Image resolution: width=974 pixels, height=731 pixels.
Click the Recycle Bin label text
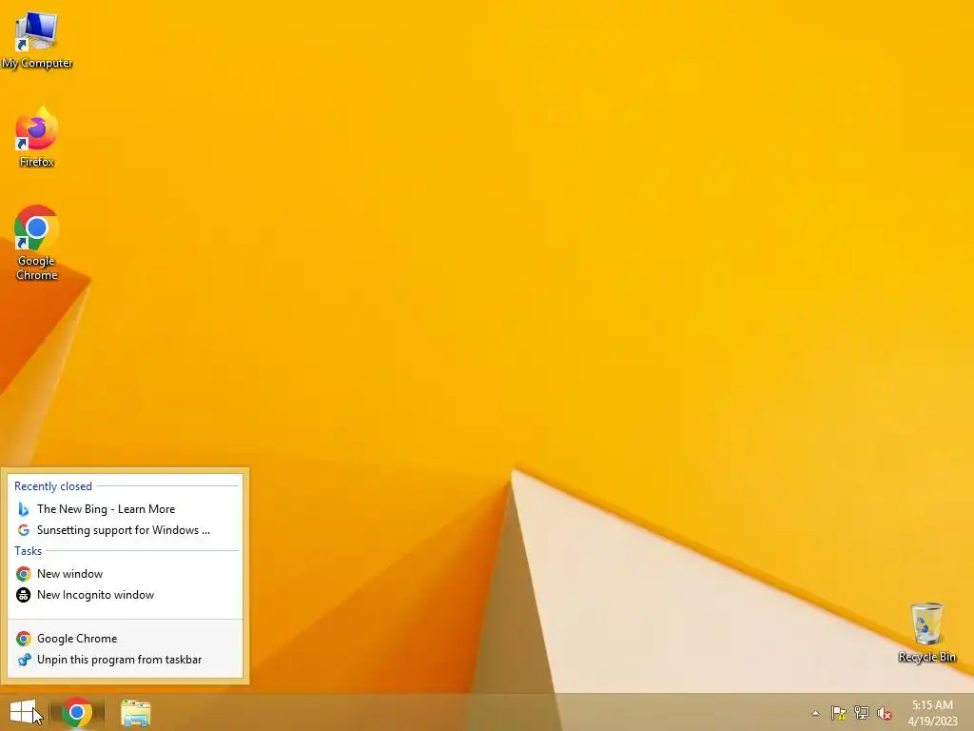pyautogui.click(x=926, y=657)
